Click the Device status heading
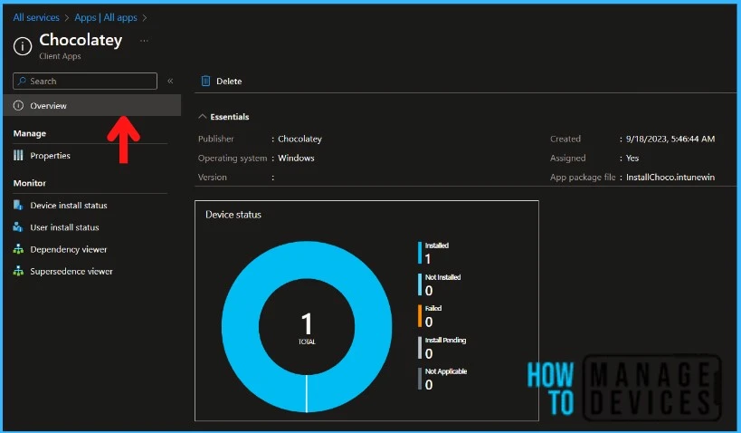Viewport: 741px width, 433px height. click(x=233, y=215)
